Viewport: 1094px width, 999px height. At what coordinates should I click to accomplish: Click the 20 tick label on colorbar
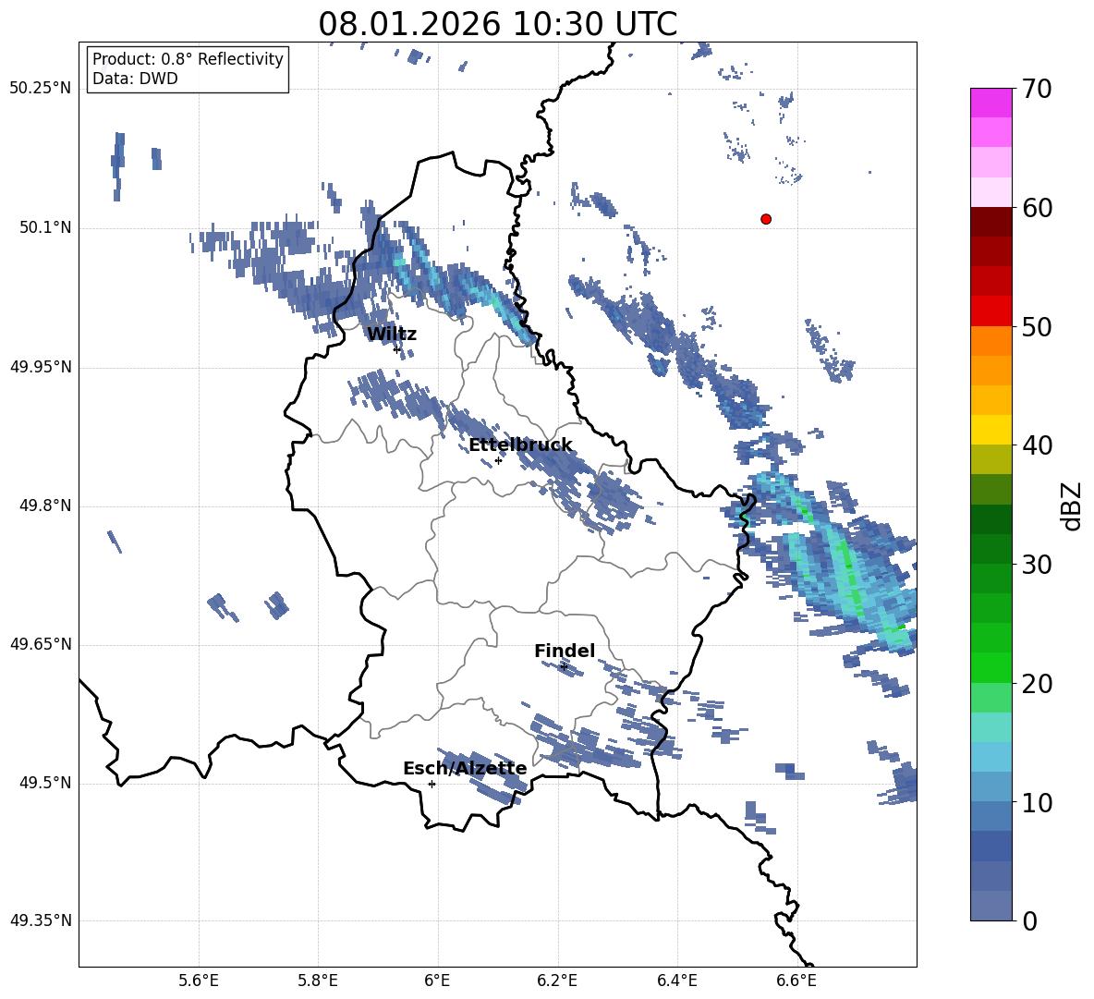(1036, 684)
